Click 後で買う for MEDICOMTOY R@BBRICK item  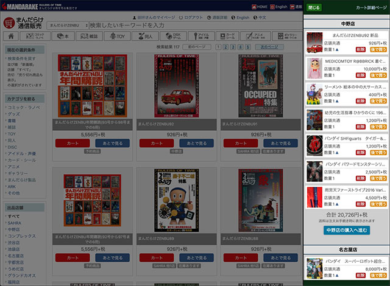coord(378,75)
